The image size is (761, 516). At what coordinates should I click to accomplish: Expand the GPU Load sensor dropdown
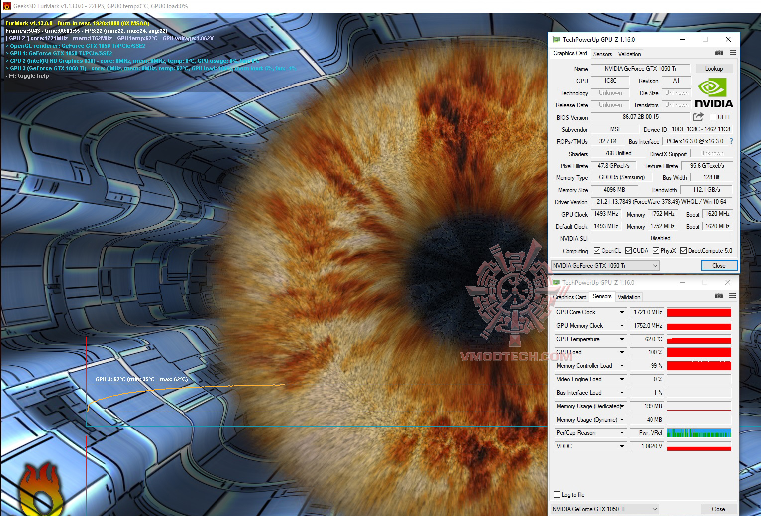click(x=622, y=352)
